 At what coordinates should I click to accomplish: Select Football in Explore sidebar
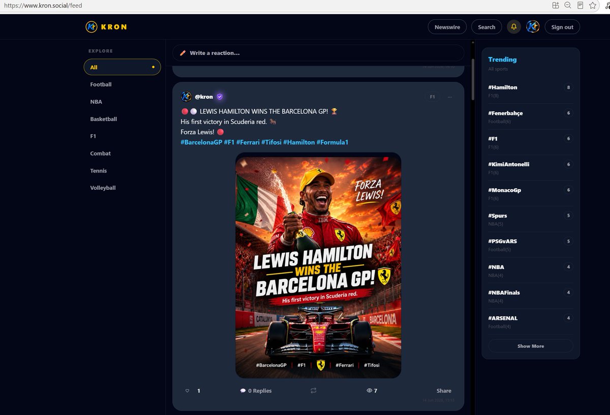101,84
